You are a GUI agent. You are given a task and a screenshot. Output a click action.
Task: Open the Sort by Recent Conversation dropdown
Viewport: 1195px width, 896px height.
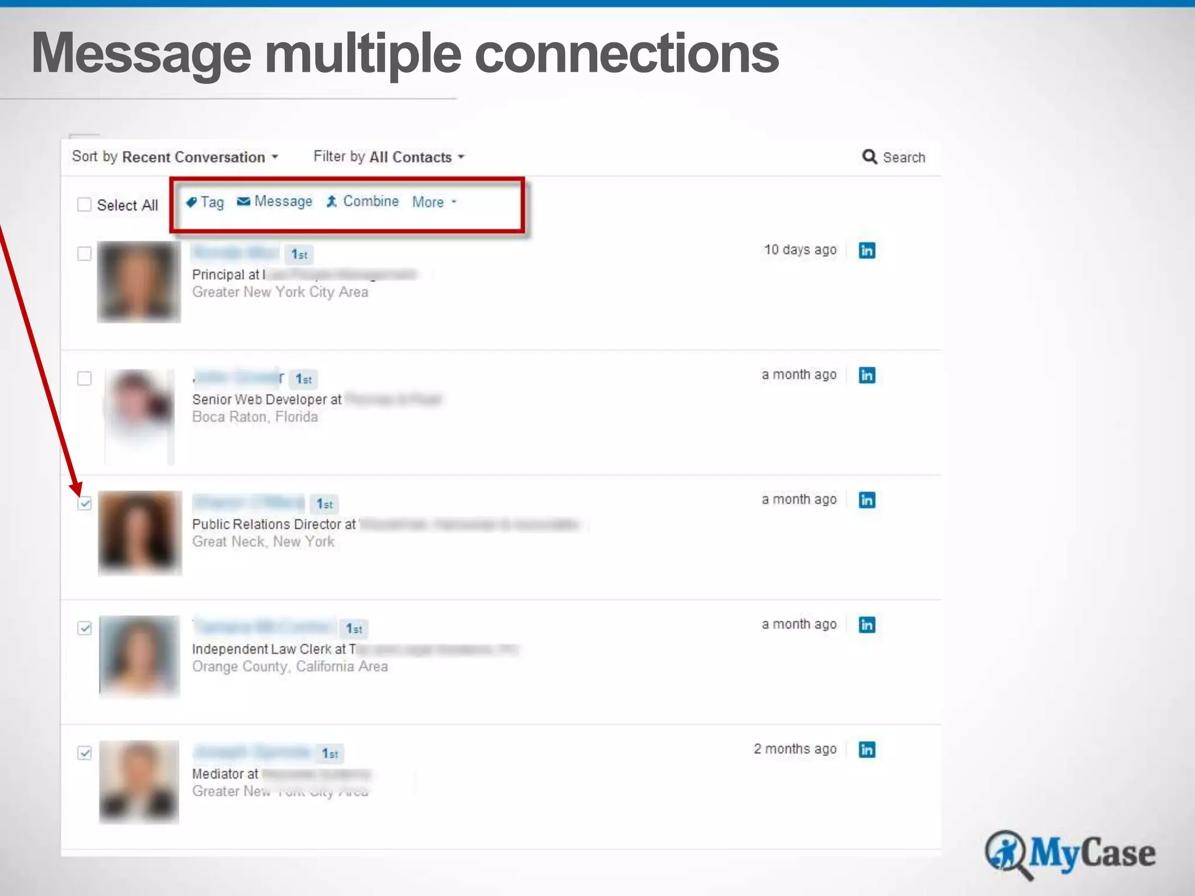point(175,157)
